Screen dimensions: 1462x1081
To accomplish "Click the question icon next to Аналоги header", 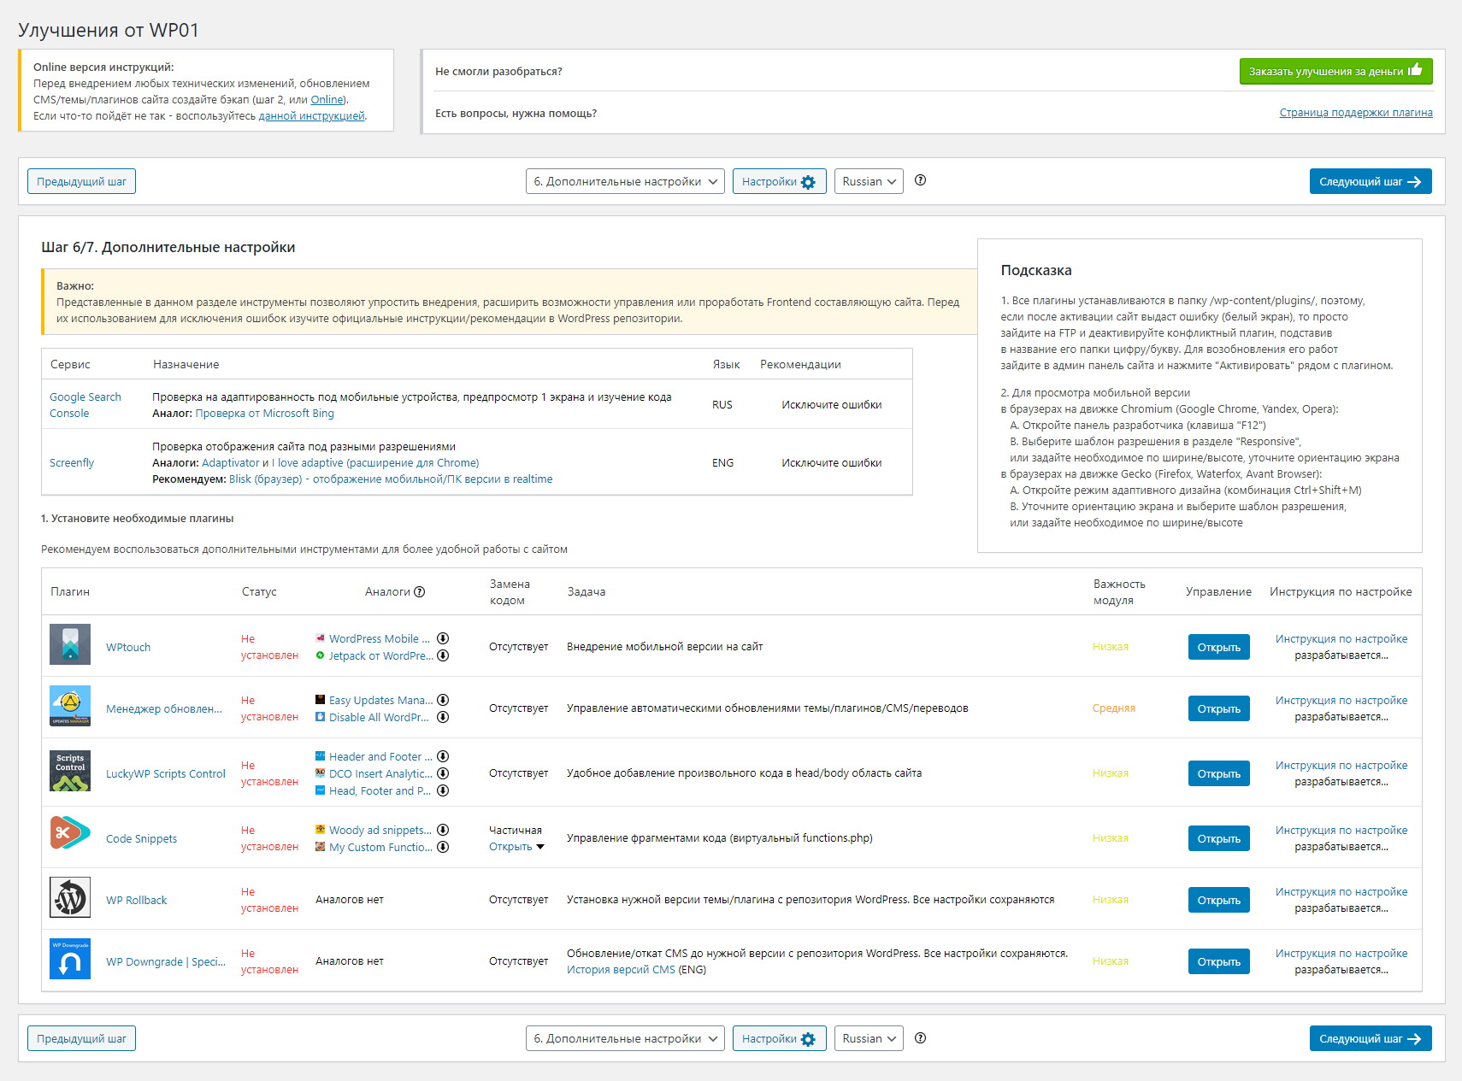I will 419,591.
